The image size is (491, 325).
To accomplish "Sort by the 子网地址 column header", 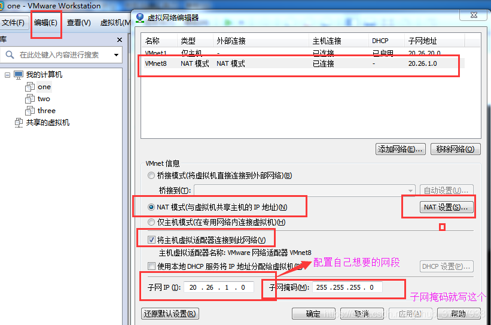I will click(435, 41).
